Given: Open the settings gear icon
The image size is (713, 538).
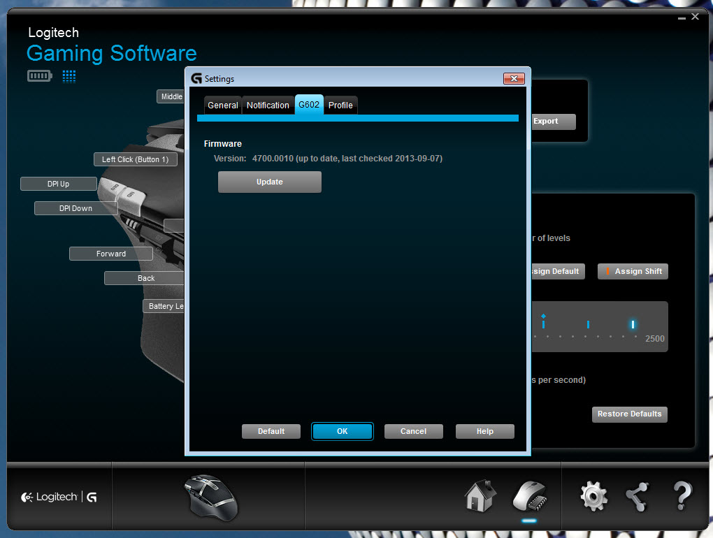Looking at the screenshot, I should [593, 496].
